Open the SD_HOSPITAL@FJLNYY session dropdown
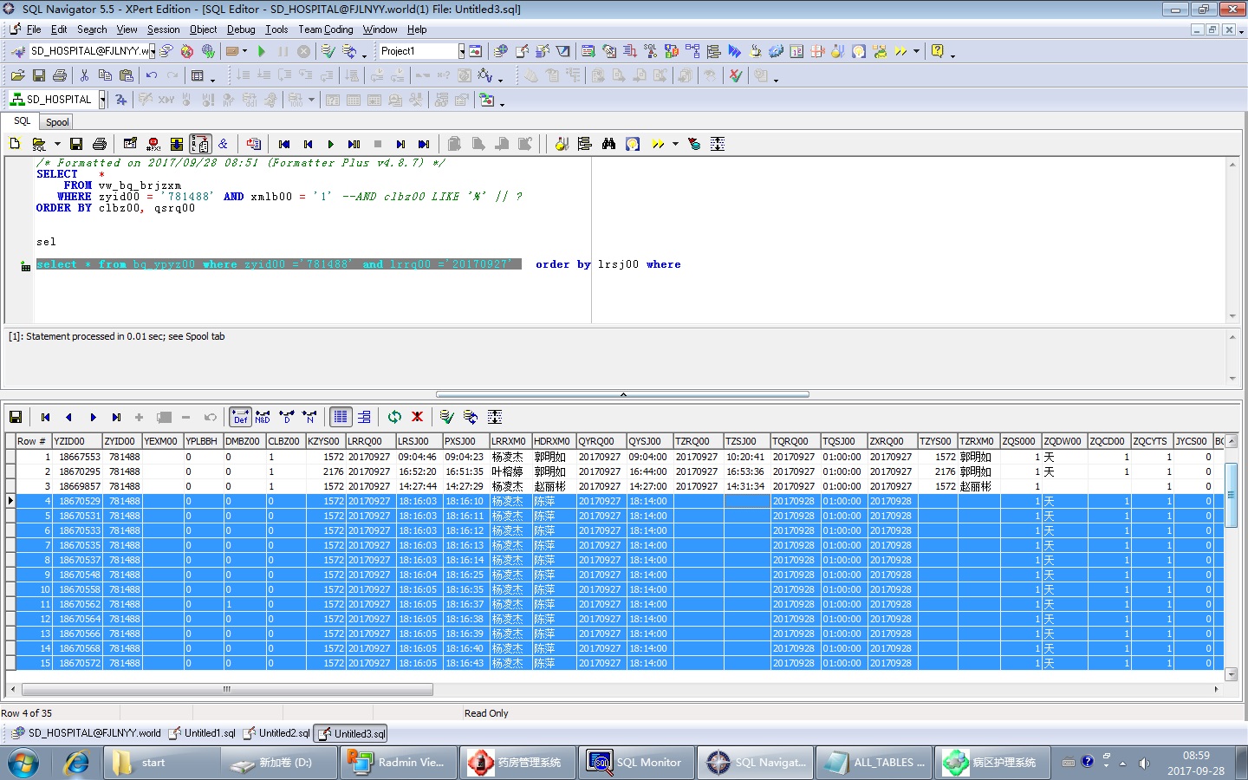The height and width of the screenshot is (780, 1248). tap(152, 51)
